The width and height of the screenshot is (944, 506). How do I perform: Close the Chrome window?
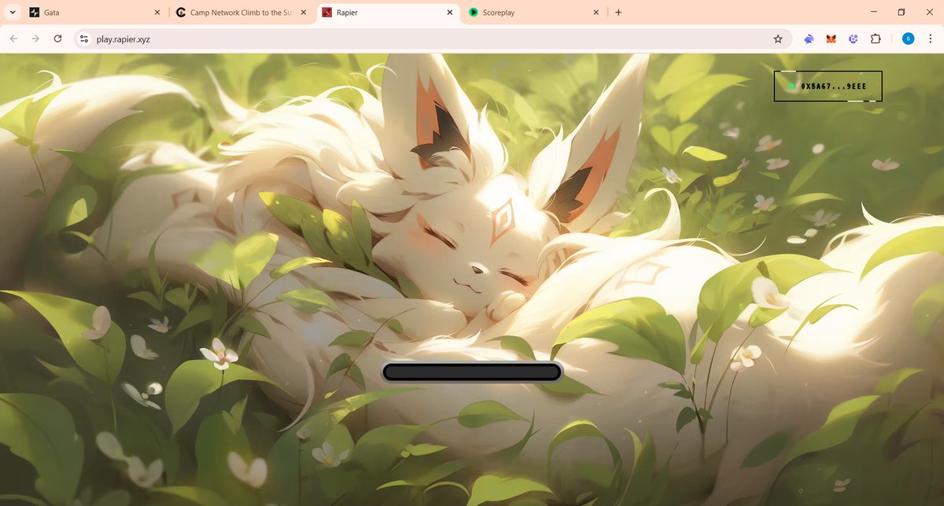point(929,13)
